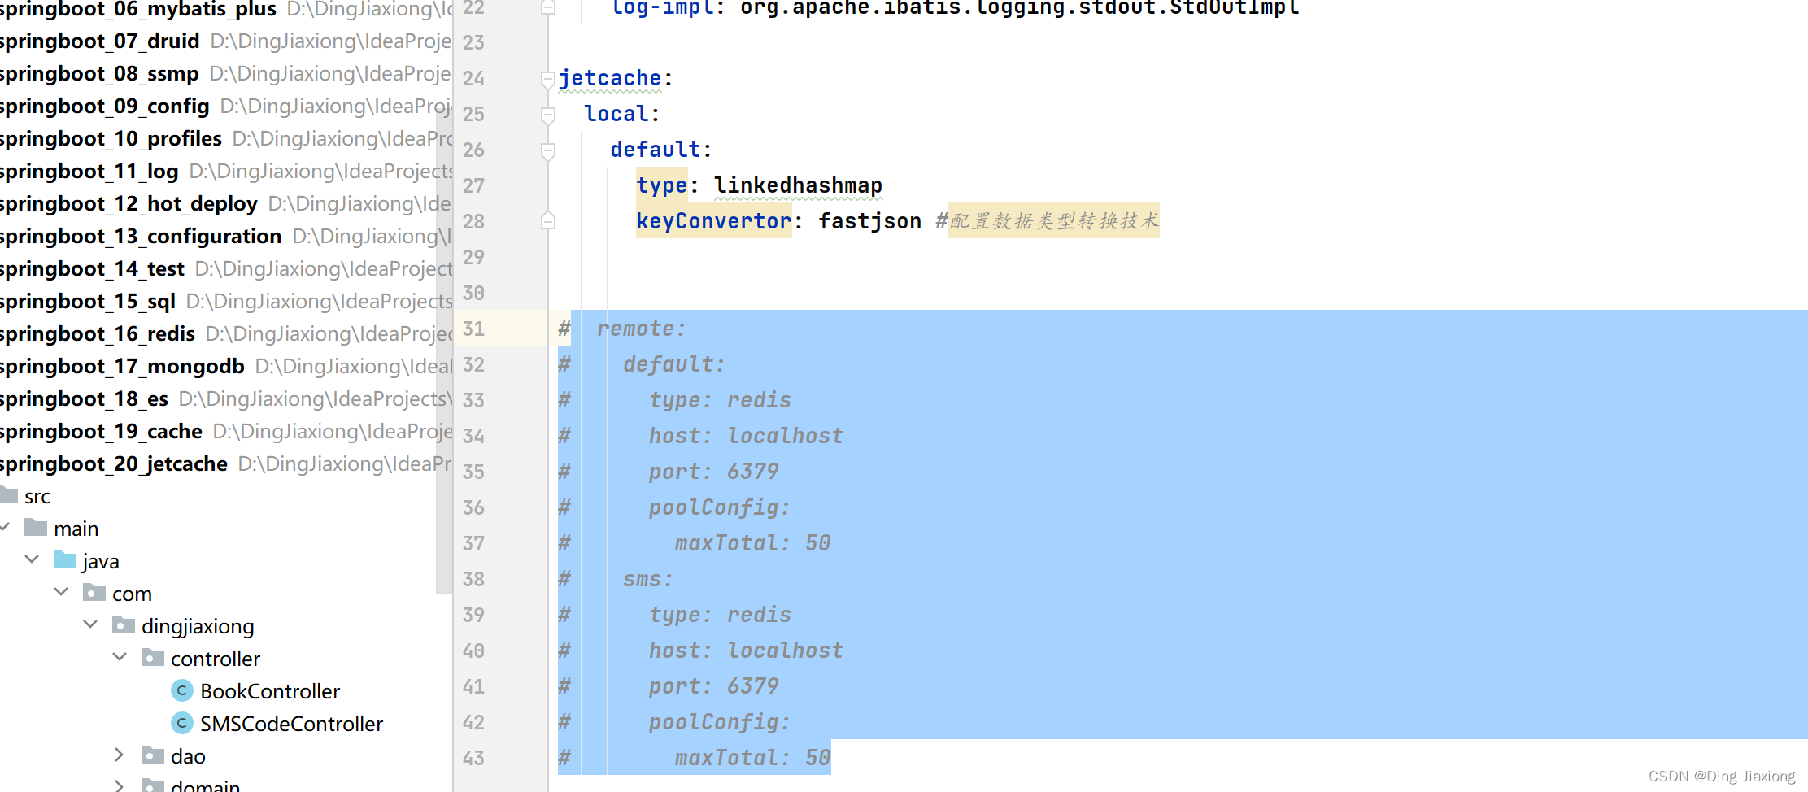Expand the dao package node

click(120, 755)
